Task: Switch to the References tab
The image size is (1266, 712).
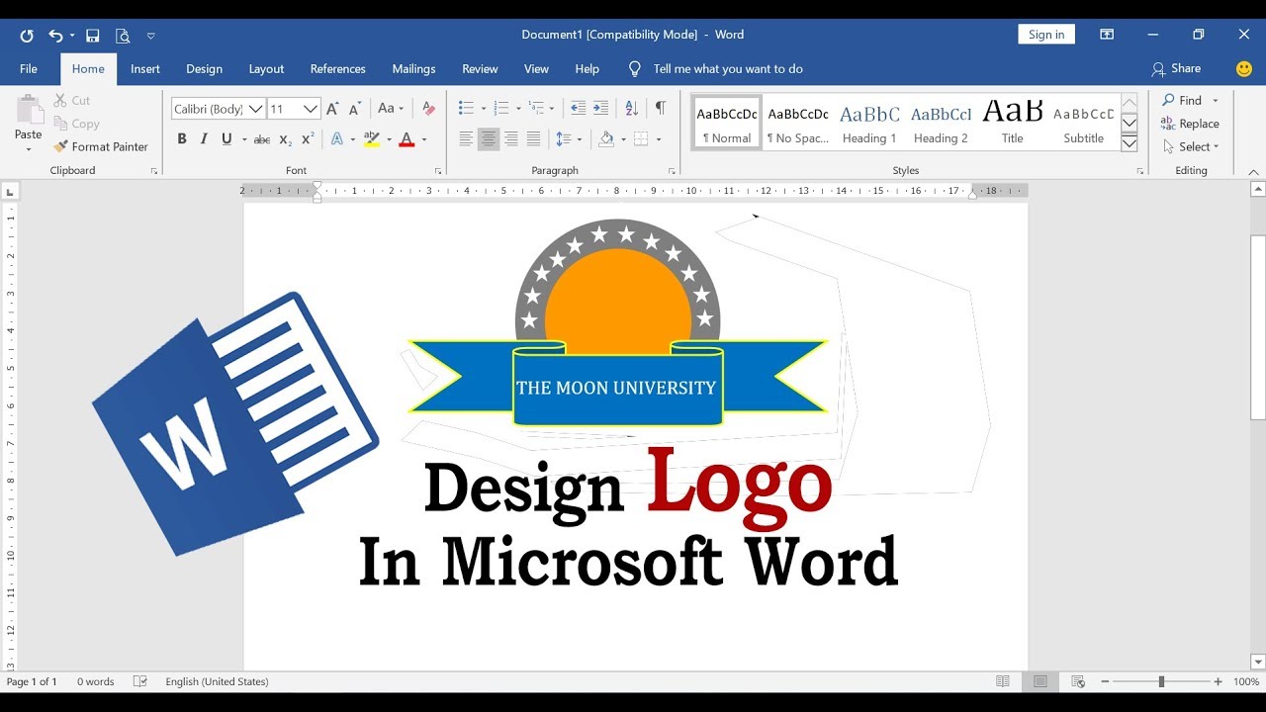Action: coord(338,69)
